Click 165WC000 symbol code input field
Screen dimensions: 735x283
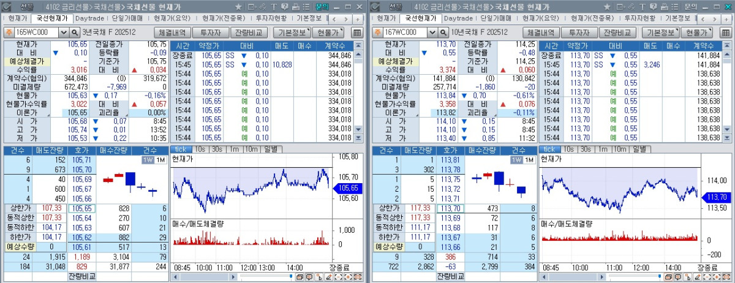tap(37, 32)
